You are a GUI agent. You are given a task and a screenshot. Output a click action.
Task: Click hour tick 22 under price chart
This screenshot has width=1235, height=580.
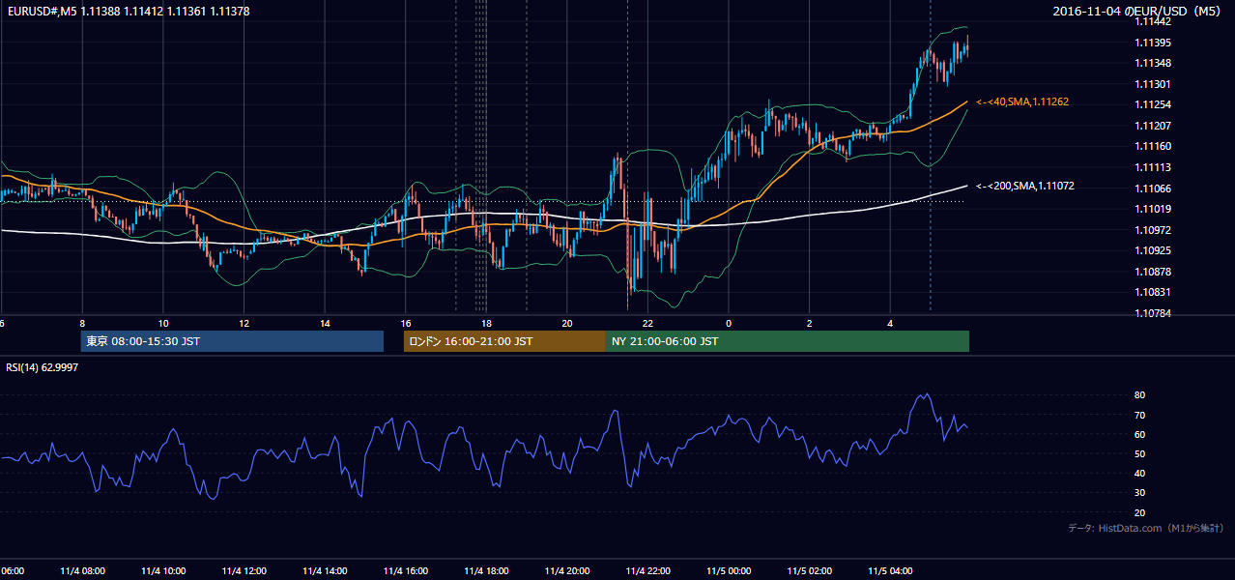(x=647, y=323)
